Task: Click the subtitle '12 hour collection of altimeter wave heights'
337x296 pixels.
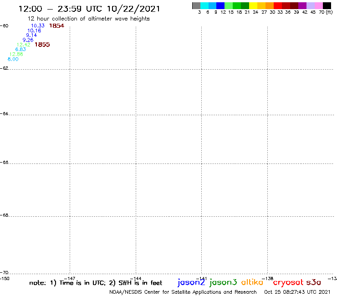Action: [x=88, y=19]
